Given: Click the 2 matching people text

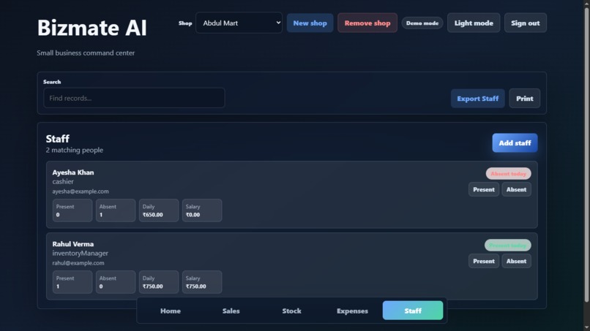Looking at the screenshot, I should click(x=75, y=150).
